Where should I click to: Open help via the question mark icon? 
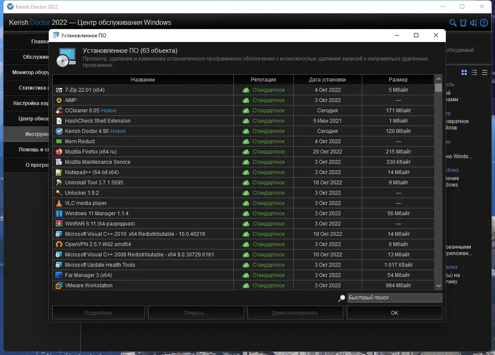(x=483, y=23)
